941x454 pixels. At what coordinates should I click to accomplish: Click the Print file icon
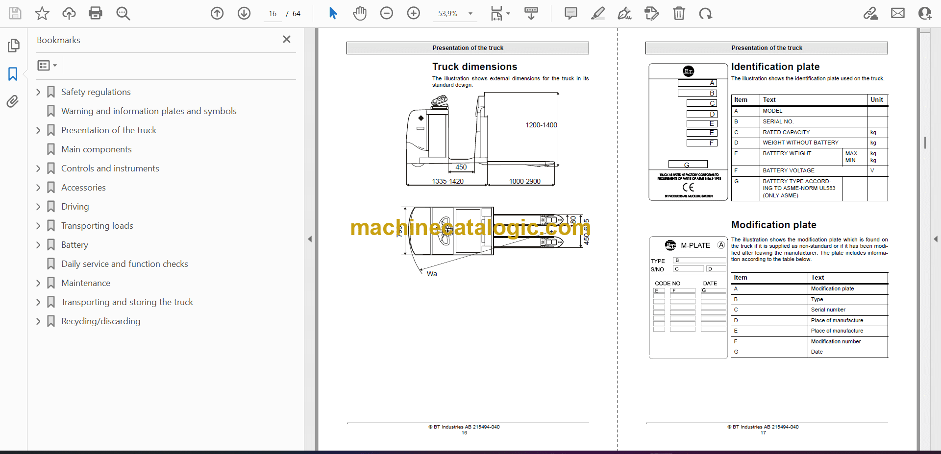[x=96, y=13]
